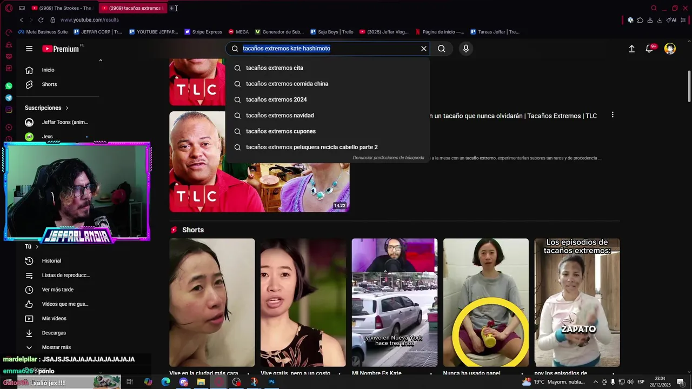The width and height of the screenshot is (692, 389).
Task: Open the account avatar menu
Action: coord(670,49)
